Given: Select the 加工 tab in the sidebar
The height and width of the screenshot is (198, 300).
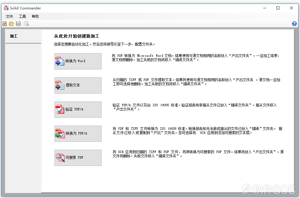Looking at the screenshot, I should click(23, 36).
